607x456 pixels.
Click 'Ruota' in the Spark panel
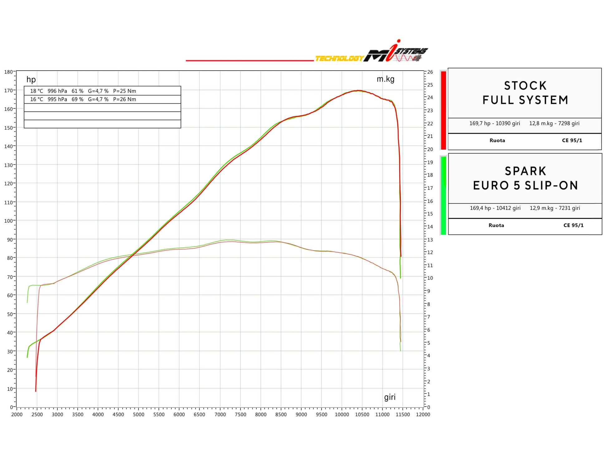click(496, 226)
